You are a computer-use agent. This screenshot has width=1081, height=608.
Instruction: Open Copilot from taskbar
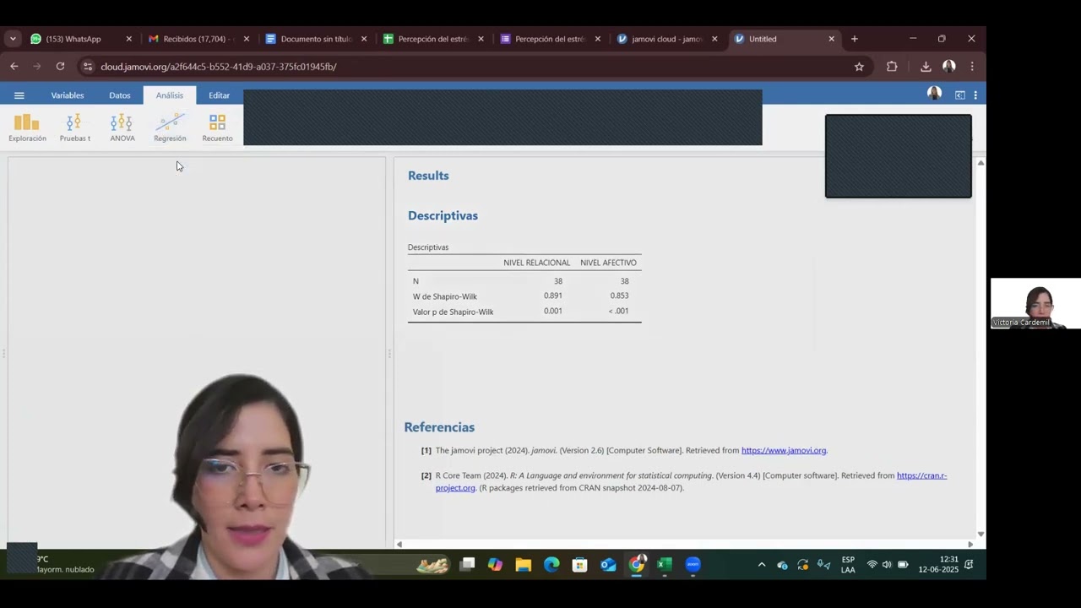[495, 564]
